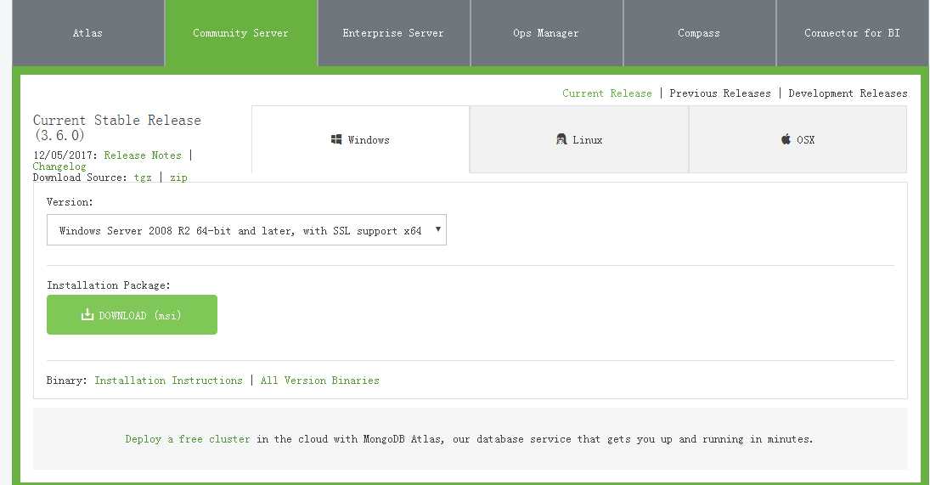The height and width of the screenshot is (485, 930).
Task: Select the Linux platform tab
Action: point(579,140)
